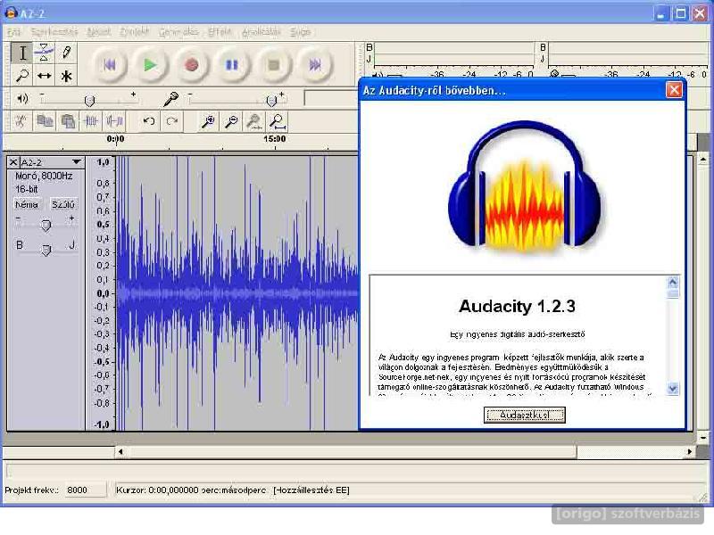Select the Draw pencil tool
This screenshot has height=535, width=714.
(66, 53)
